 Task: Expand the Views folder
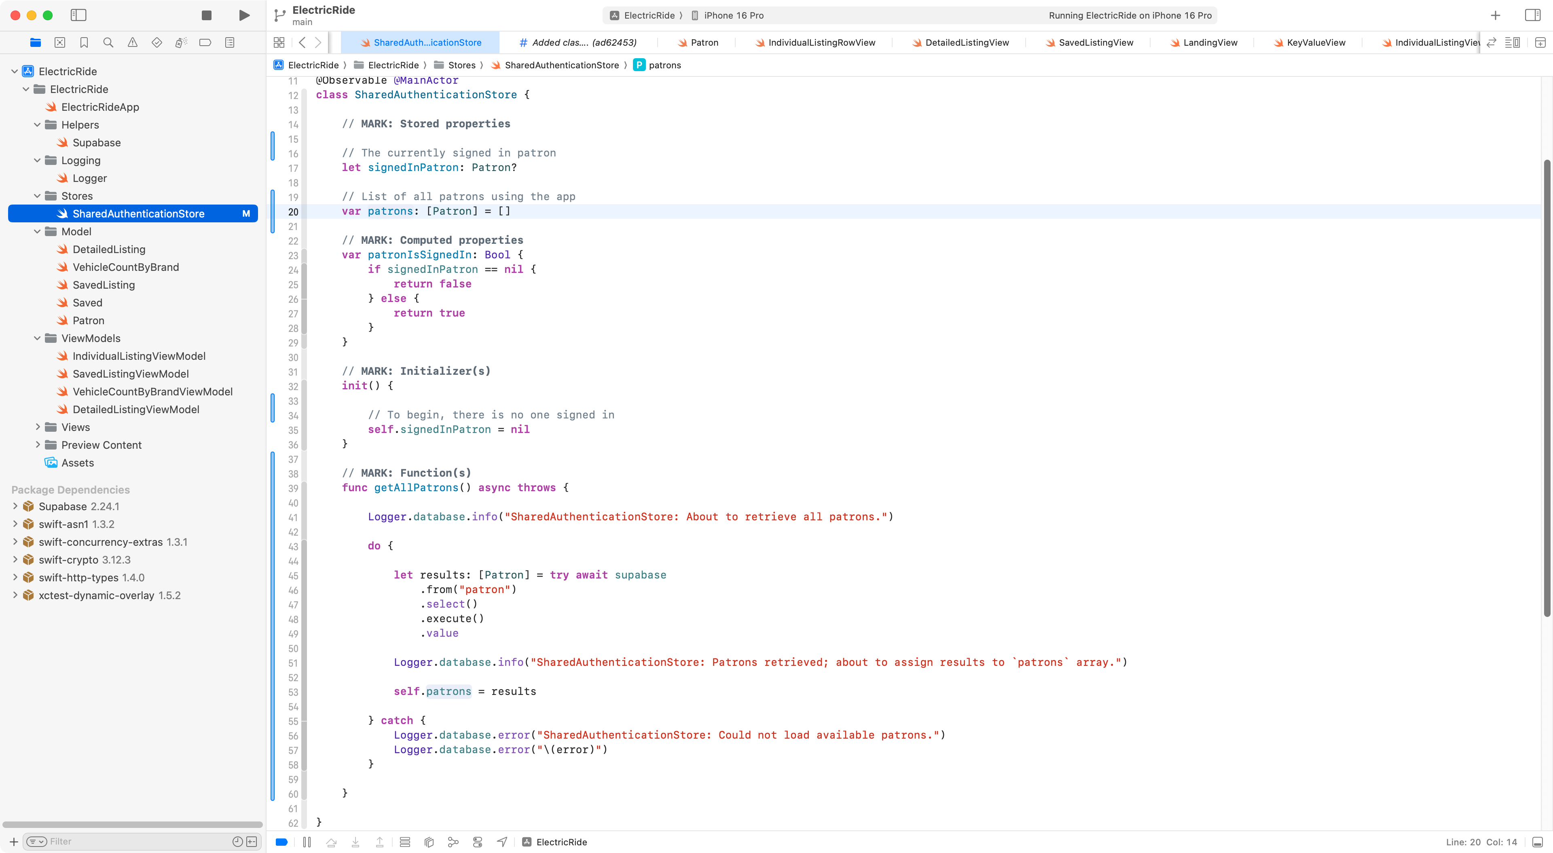(x=37, y=427)
